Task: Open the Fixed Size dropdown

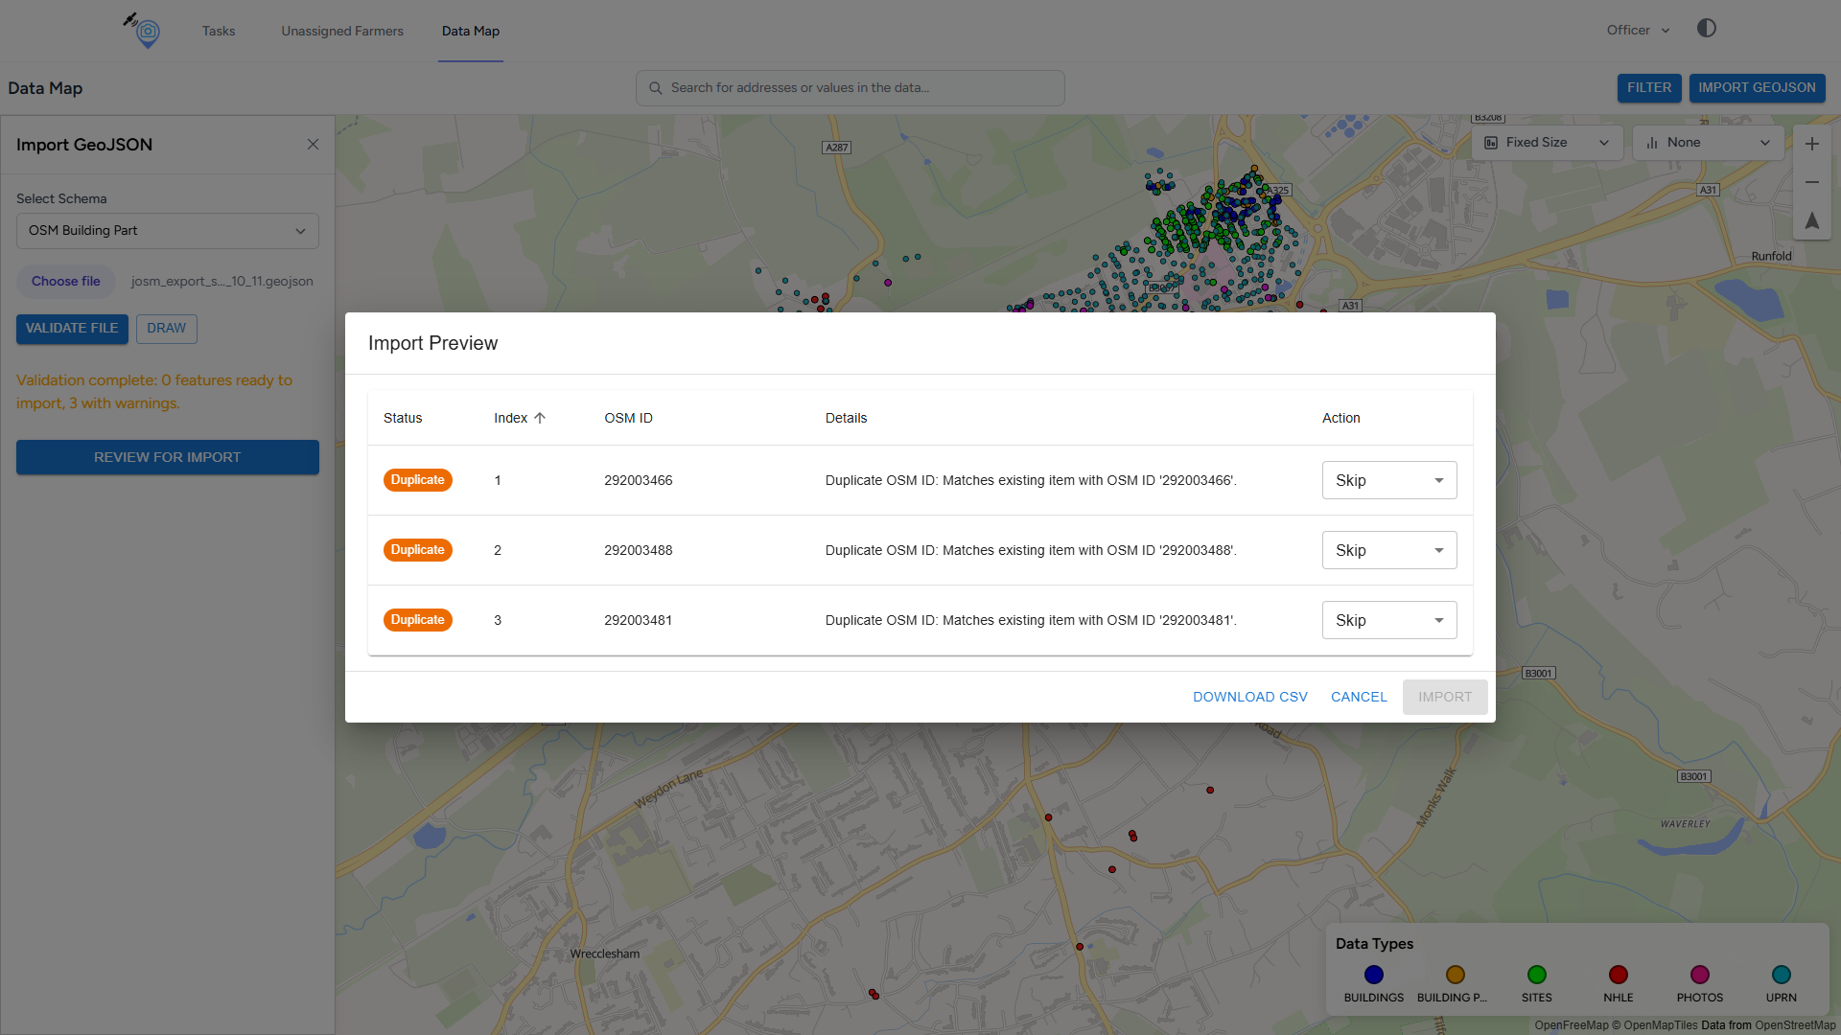Action: pos(1546,143)
